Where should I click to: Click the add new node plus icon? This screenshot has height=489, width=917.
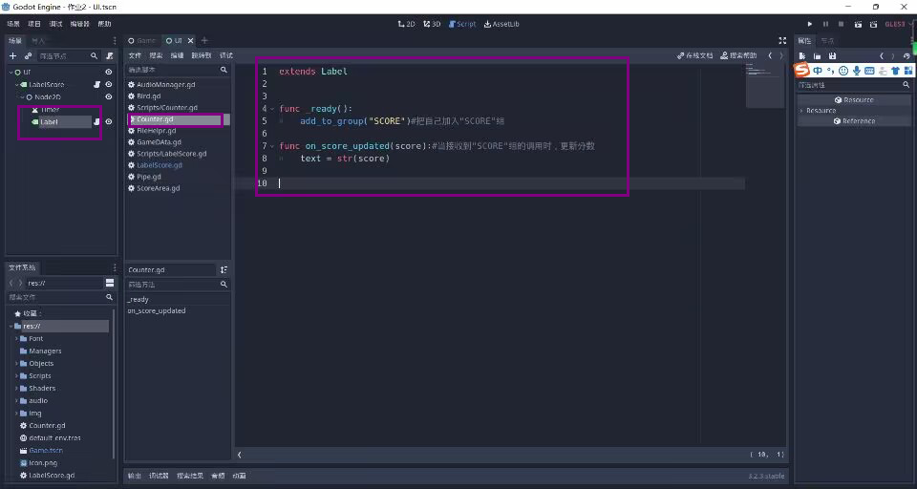[x=12, y=56]
